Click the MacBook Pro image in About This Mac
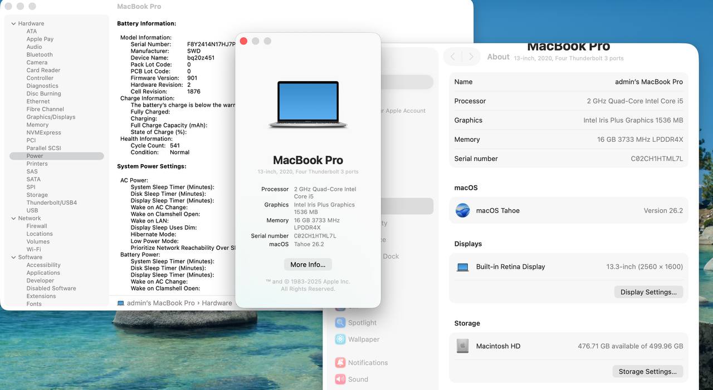The width and height of the screenshot is (713, 390). tap(308, 105)
